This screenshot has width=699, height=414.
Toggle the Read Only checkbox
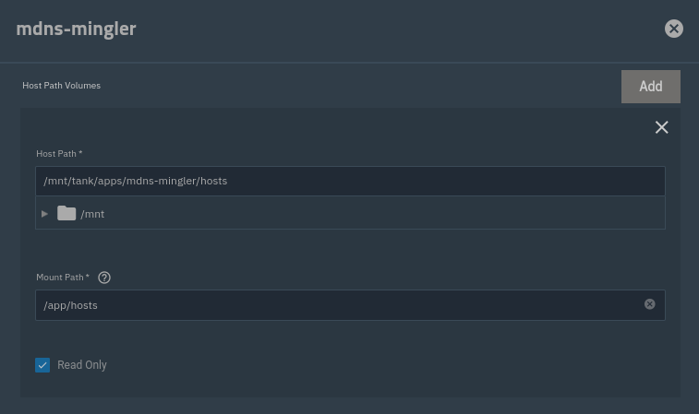(x=42, y=365)
